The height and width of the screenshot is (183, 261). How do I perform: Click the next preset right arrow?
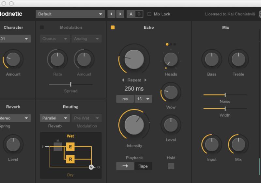click(120, 14)
